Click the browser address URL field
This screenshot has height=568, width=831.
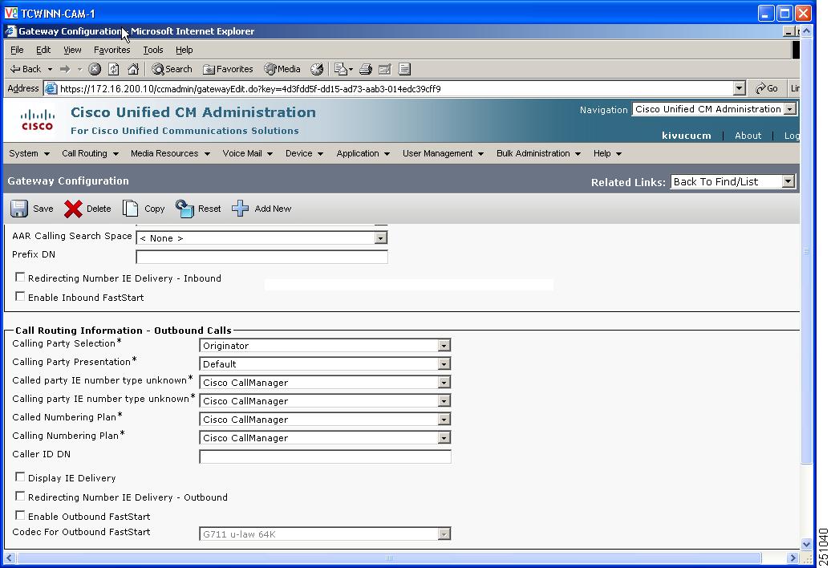coord(395,88)
